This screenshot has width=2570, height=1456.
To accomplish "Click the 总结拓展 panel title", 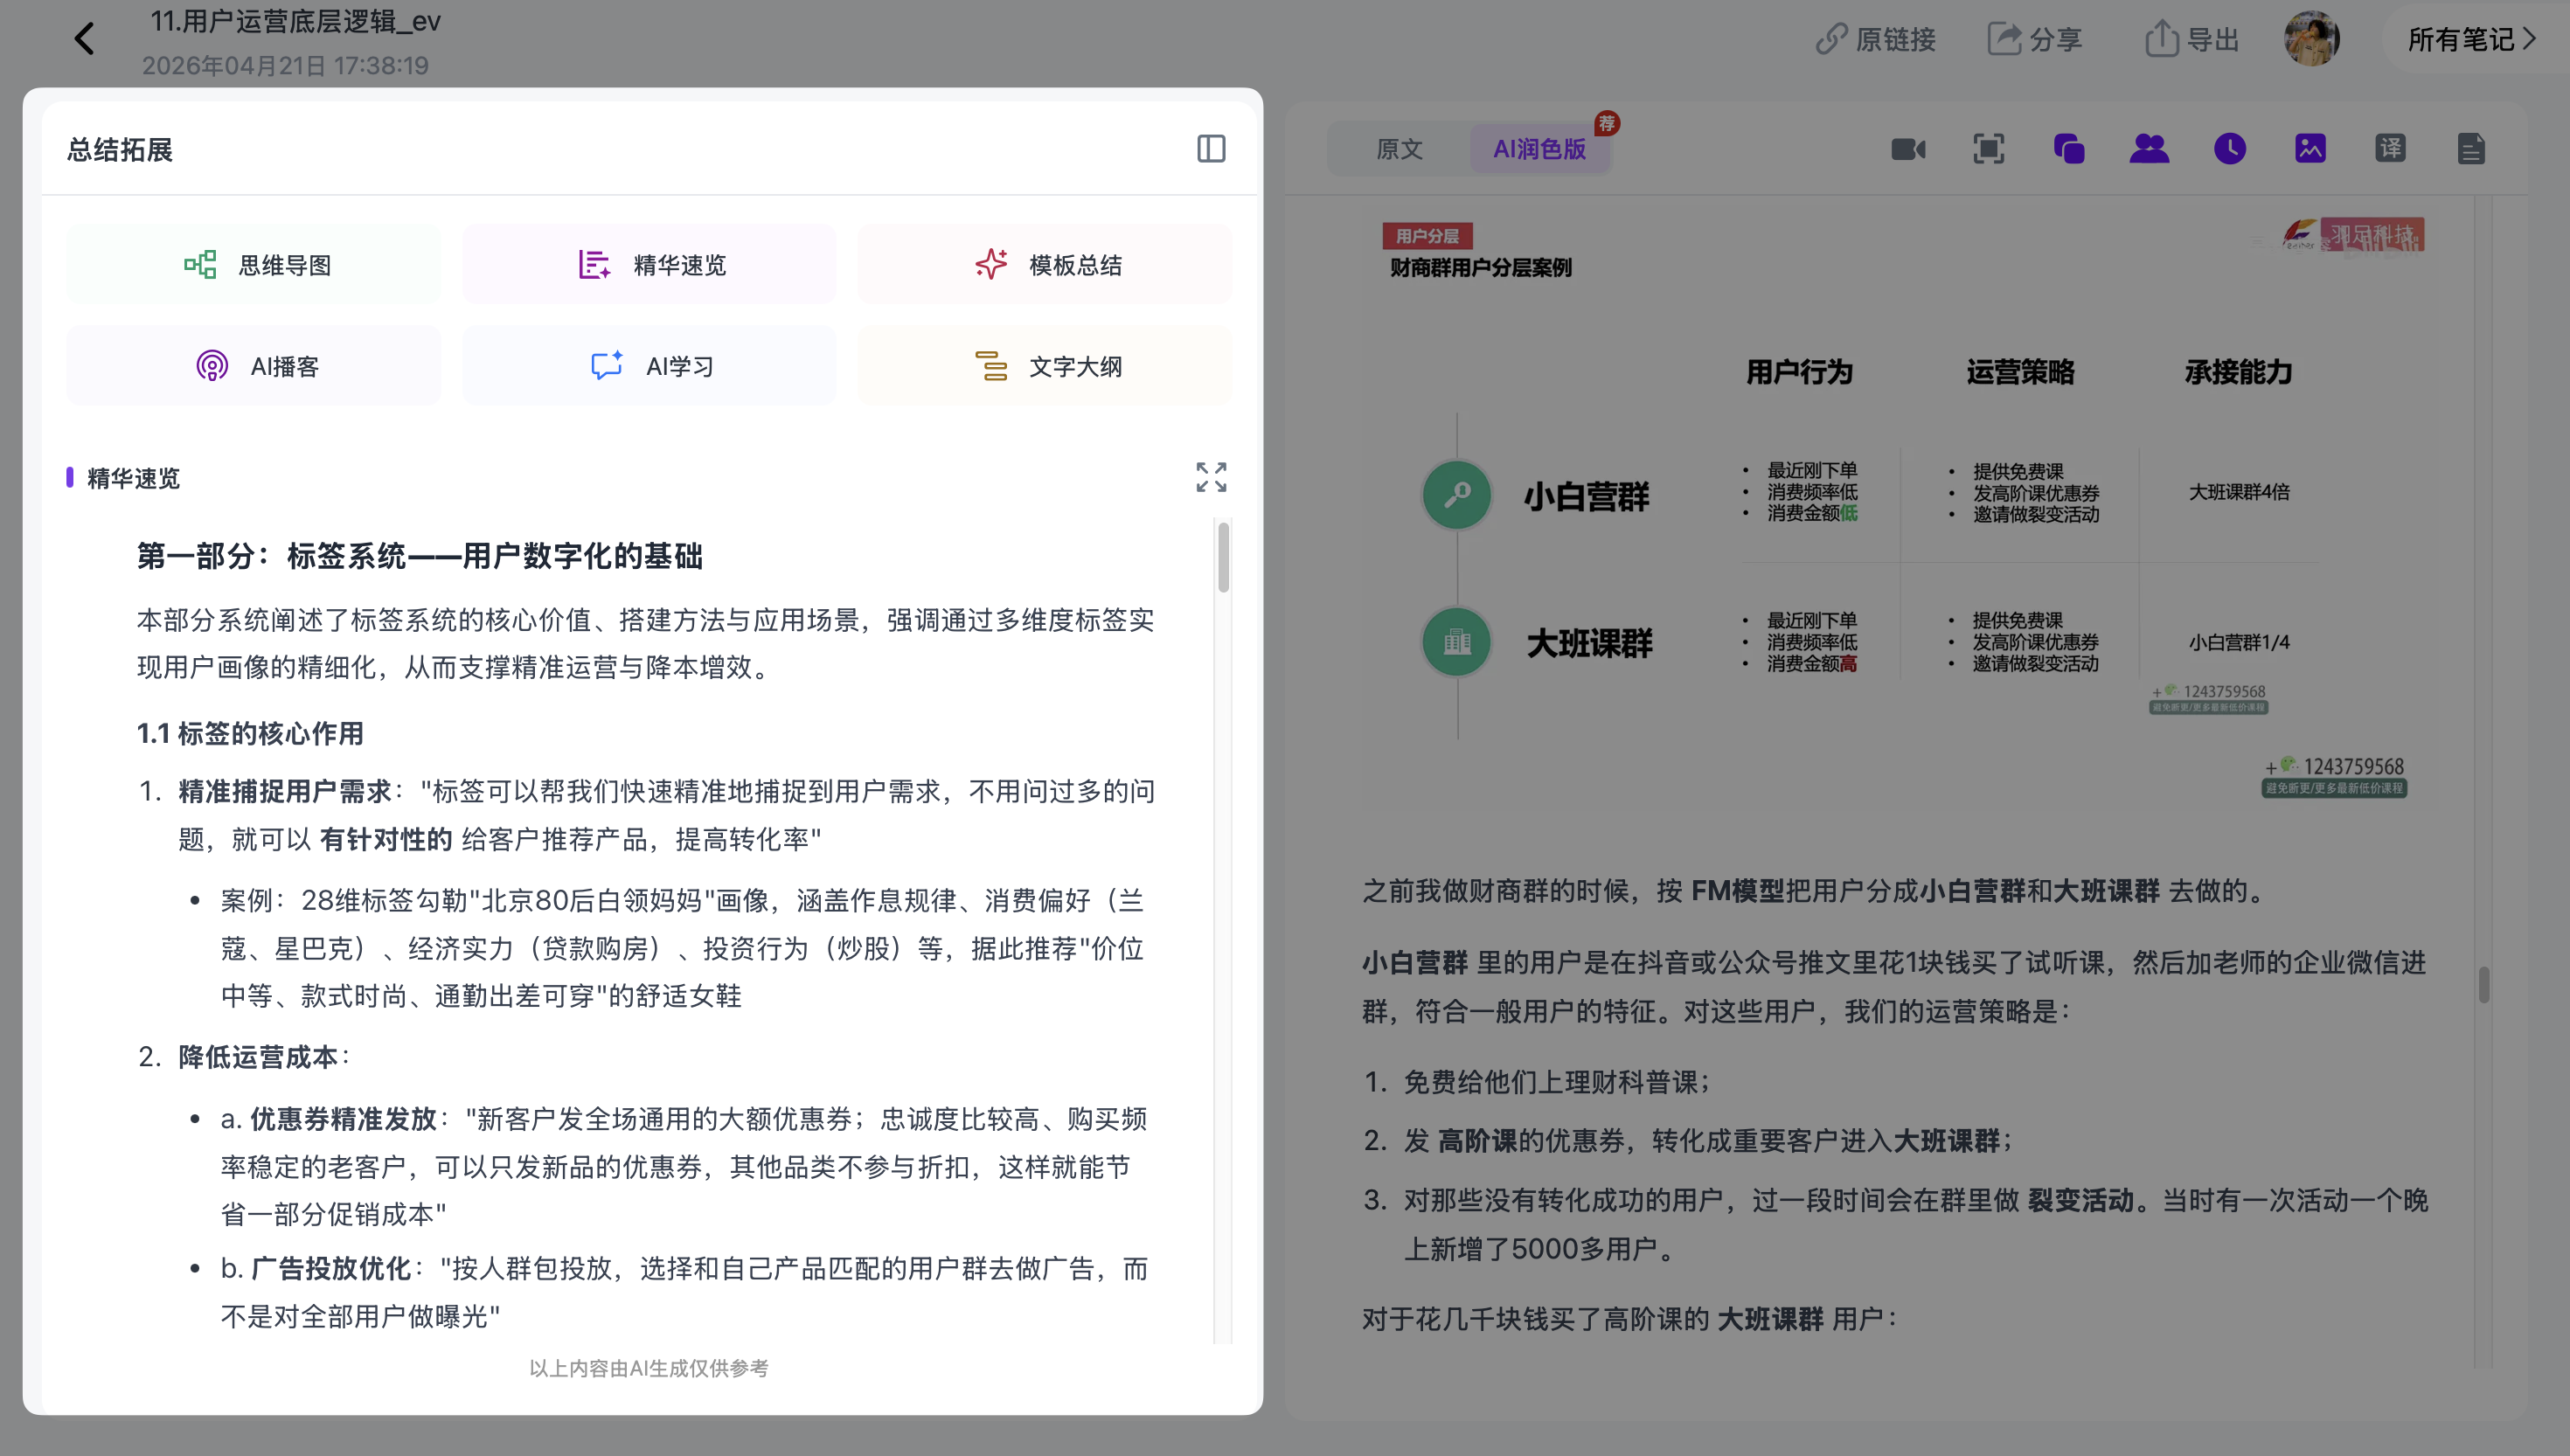I will pyautogui.click(x=120, y=150).
